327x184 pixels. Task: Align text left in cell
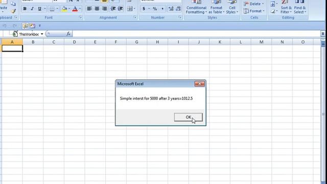pos(89,9)
